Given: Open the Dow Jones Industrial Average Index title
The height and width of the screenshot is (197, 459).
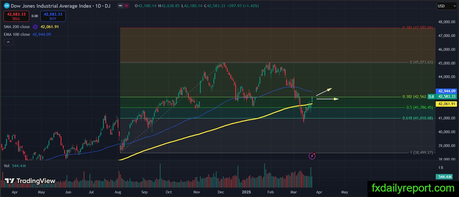Looking at the screenshot, I should [x=51, y=6].
